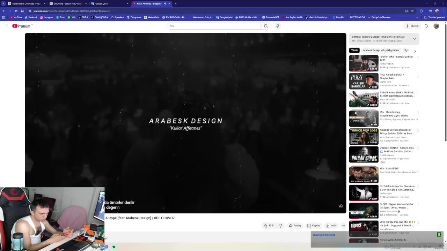Open the Kick bookmark

click(x=72, y=17)
